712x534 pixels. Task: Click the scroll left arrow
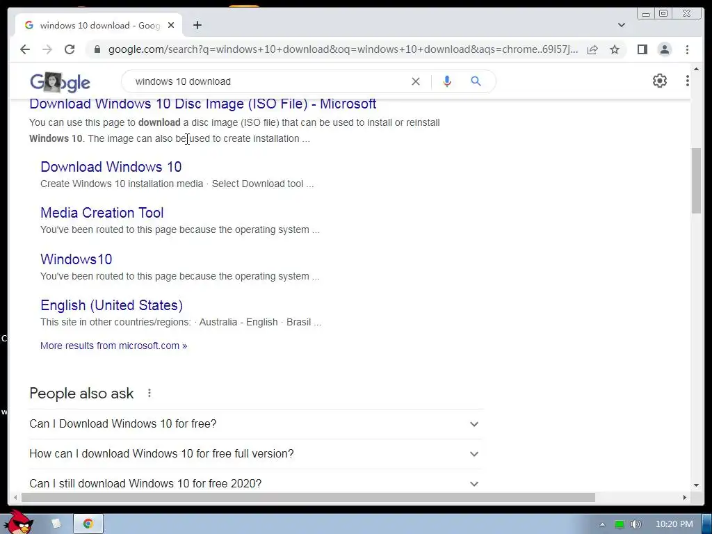[15, 498]
